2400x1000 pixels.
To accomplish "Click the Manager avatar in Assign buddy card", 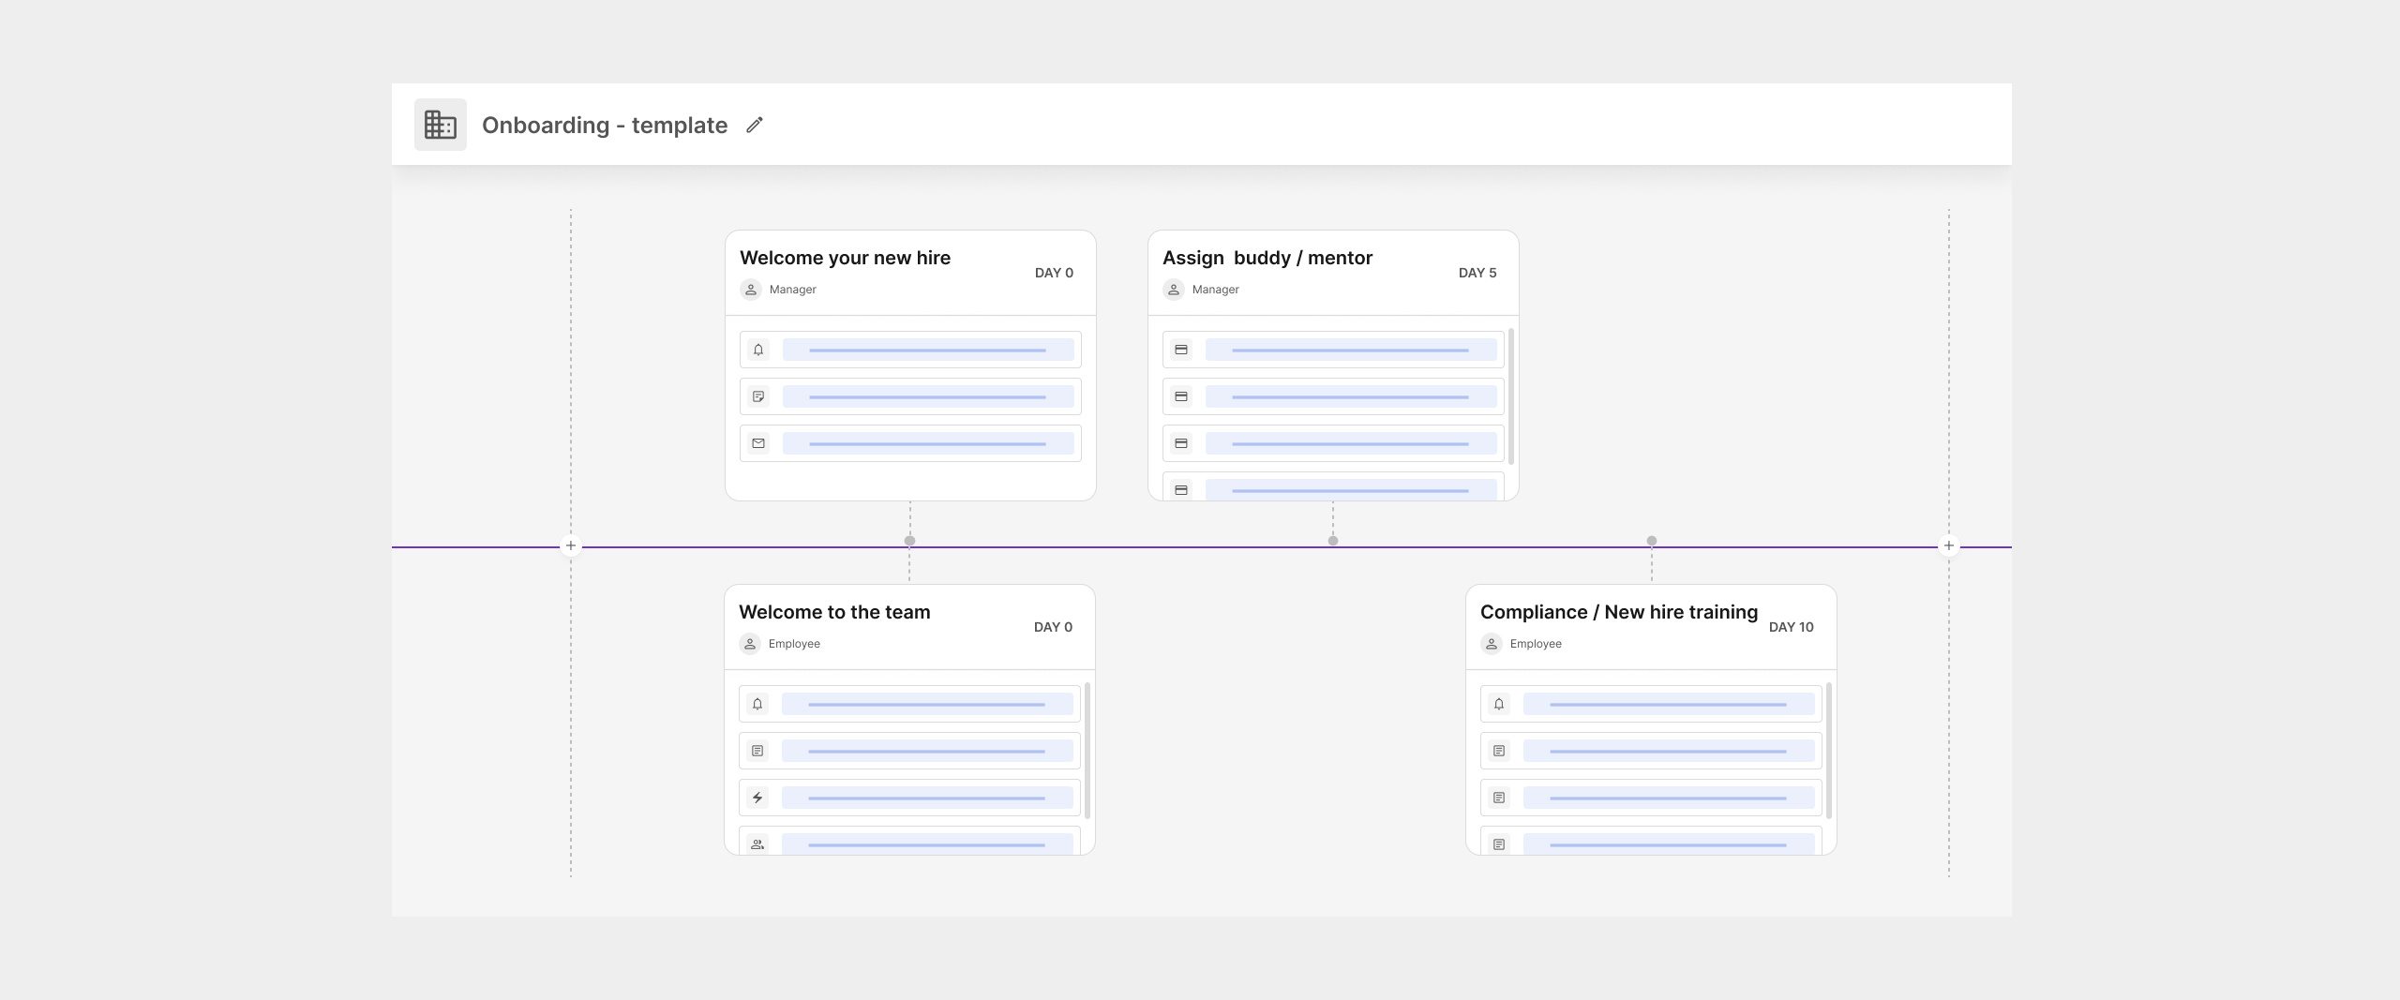I will click(1174, 290).
